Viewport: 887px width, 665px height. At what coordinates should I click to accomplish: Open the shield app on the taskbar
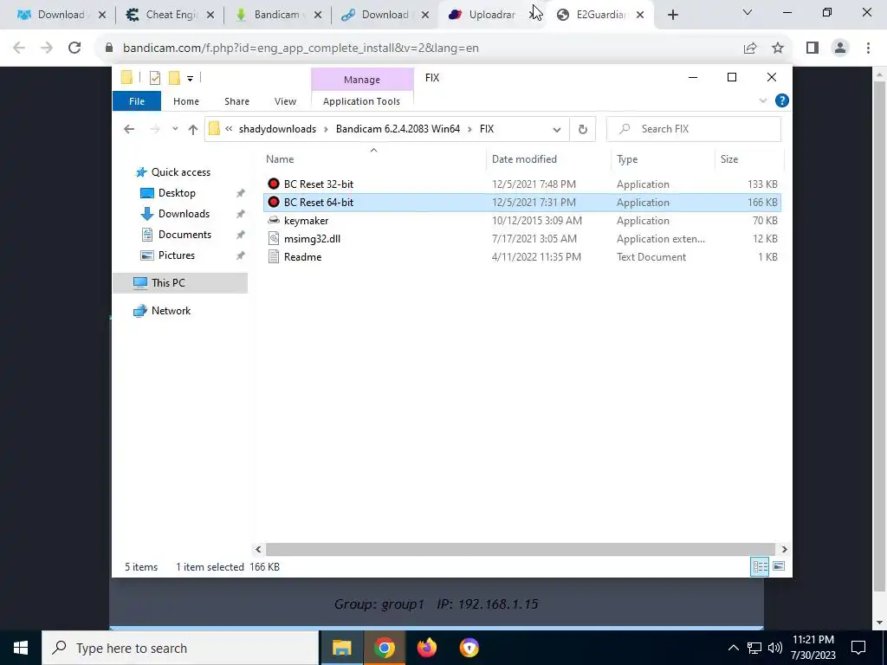(x=469, y=648)
